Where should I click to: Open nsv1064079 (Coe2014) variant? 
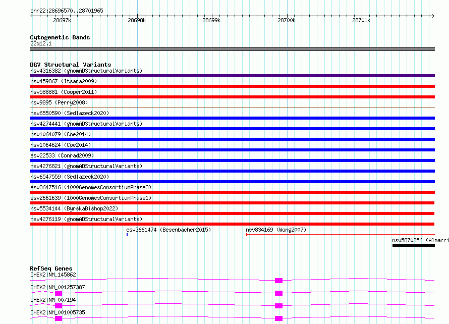pyautogui.click(x=61, y=134)
